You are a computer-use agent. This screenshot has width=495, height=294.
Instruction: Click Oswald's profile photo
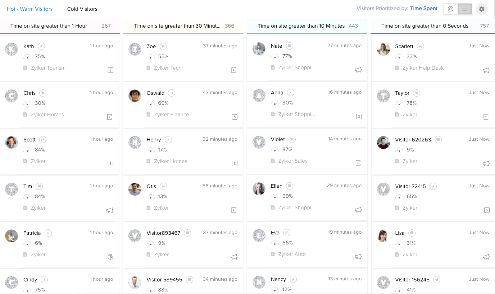tap(135, 96)
